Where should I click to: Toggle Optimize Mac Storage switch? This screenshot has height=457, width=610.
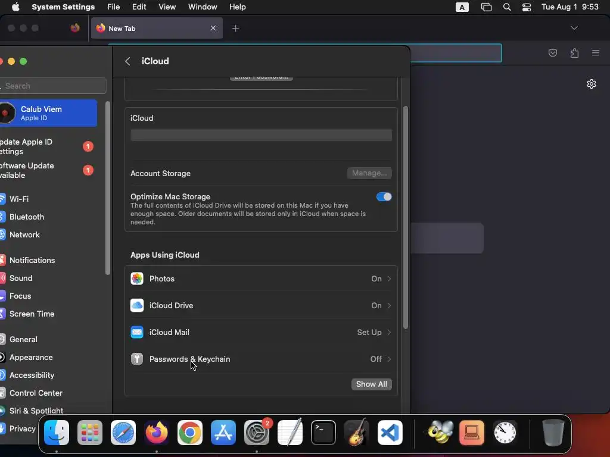point(384,196)
